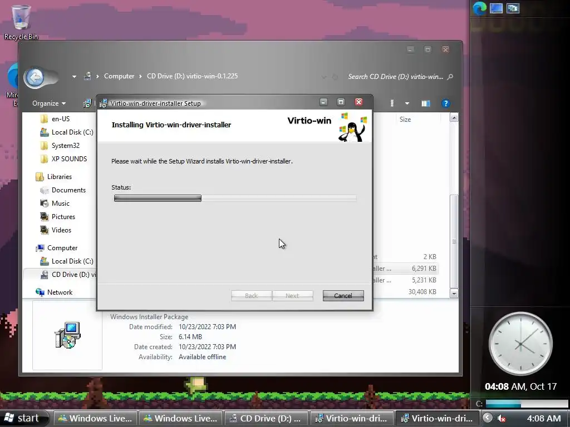This screenshot has height=427, width=570.
Task: Open the views options dropdown arrow
Action: click(407, 103)
